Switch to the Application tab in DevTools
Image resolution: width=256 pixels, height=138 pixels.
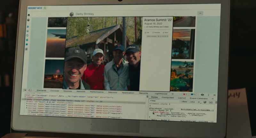tap(128, 93)
